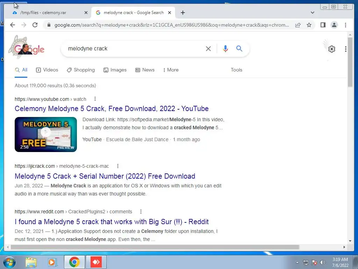Open the Reddit Big Sur crack link
Viewport: 358px width, 269px height.
coord(112,222)
